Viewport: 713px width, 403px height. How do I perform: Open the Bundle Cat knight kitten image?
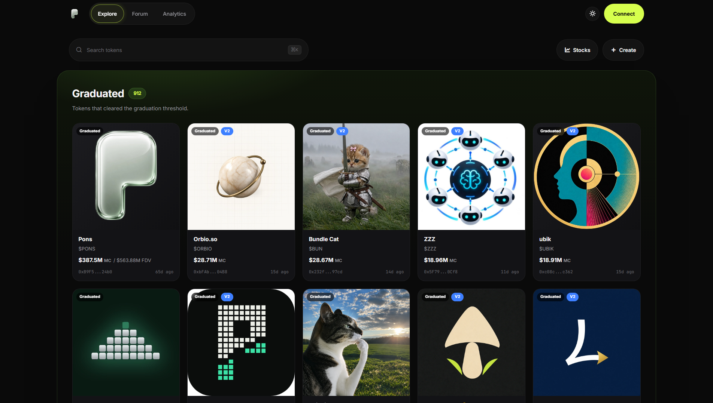coord(356,176)
